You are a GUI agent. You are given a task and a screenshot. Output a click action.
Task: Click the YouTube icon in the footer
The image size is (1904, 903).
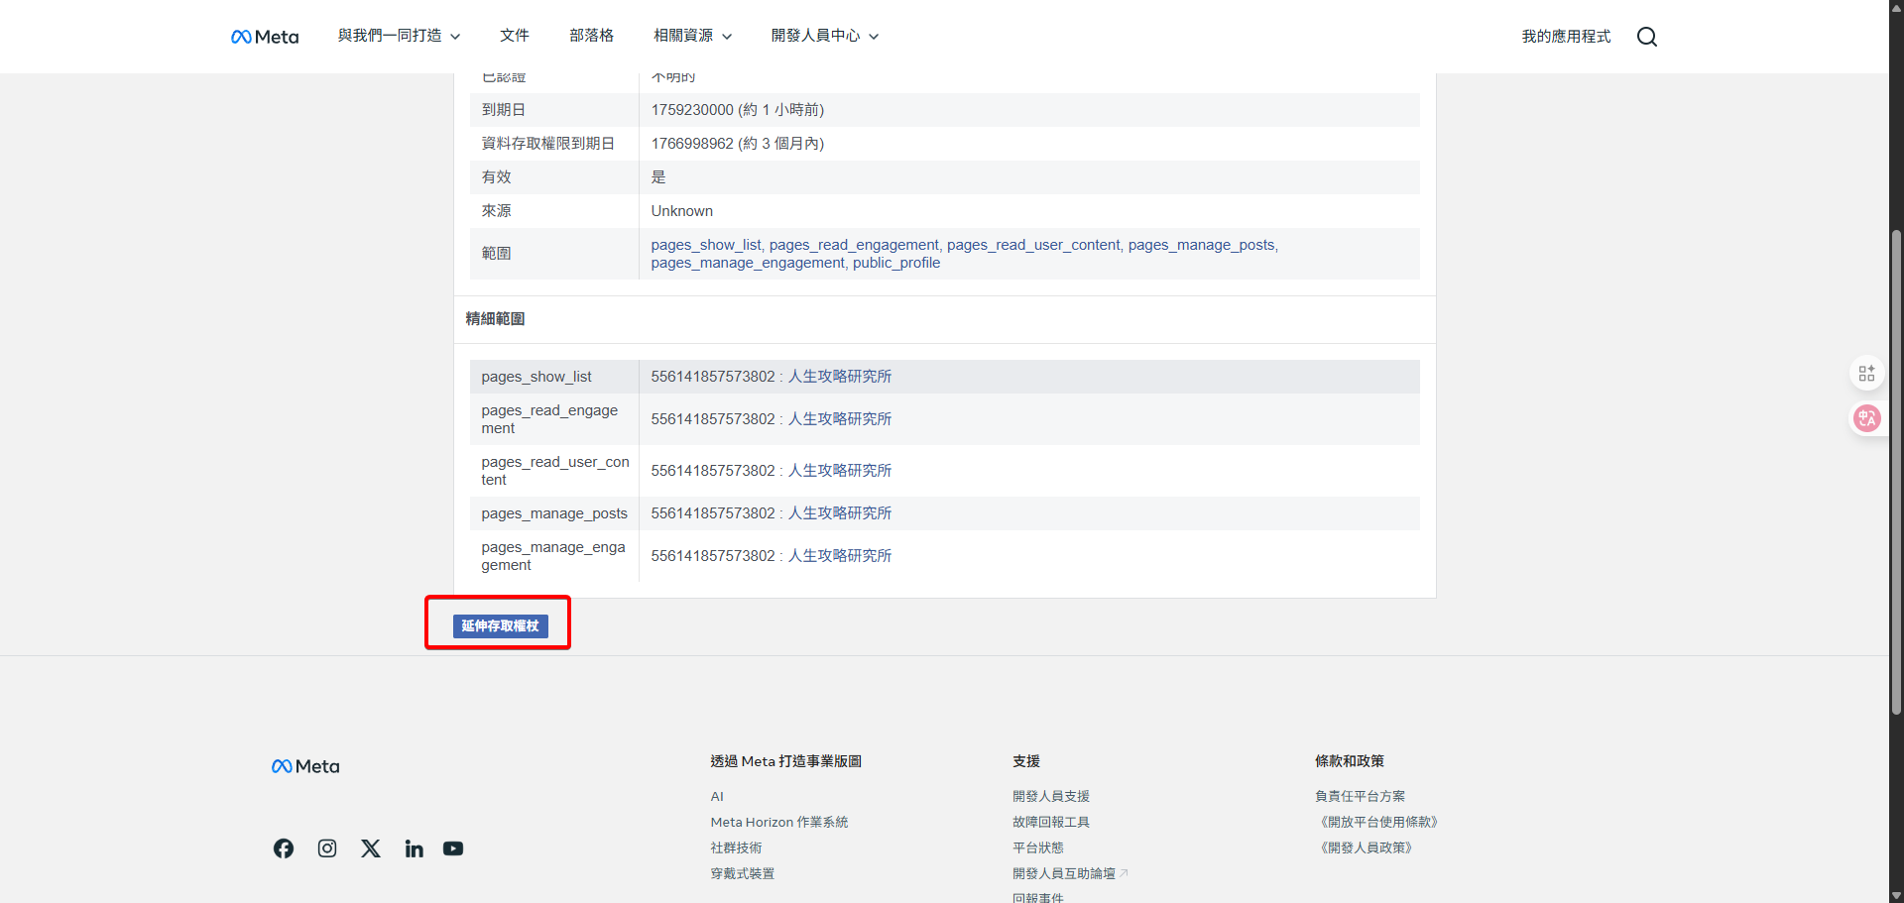tap(453, 848)
